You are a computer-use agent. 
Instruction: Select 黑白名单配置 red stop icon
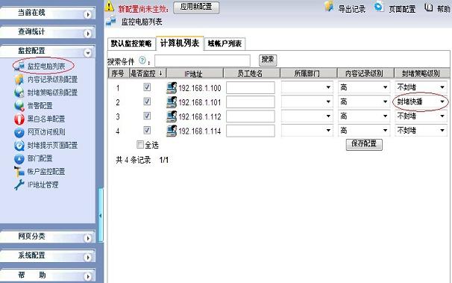click(x=19, y=119)
